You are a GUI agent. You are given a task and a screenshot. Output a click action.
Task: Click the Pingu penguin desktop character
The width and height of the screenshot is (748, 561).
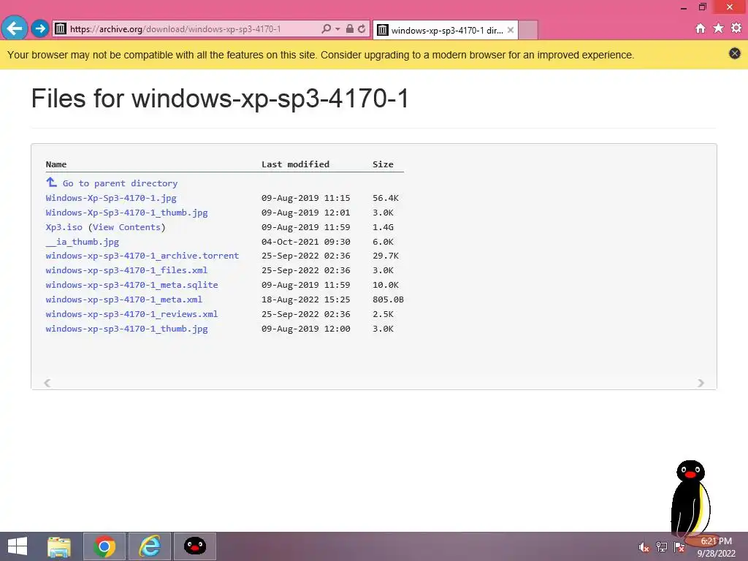point(691,500)
